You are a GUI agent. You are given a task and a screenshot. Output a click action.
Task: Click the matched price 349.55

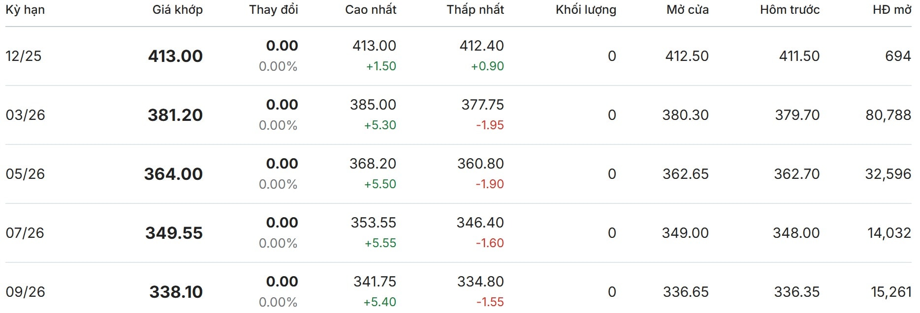point(174,233)
